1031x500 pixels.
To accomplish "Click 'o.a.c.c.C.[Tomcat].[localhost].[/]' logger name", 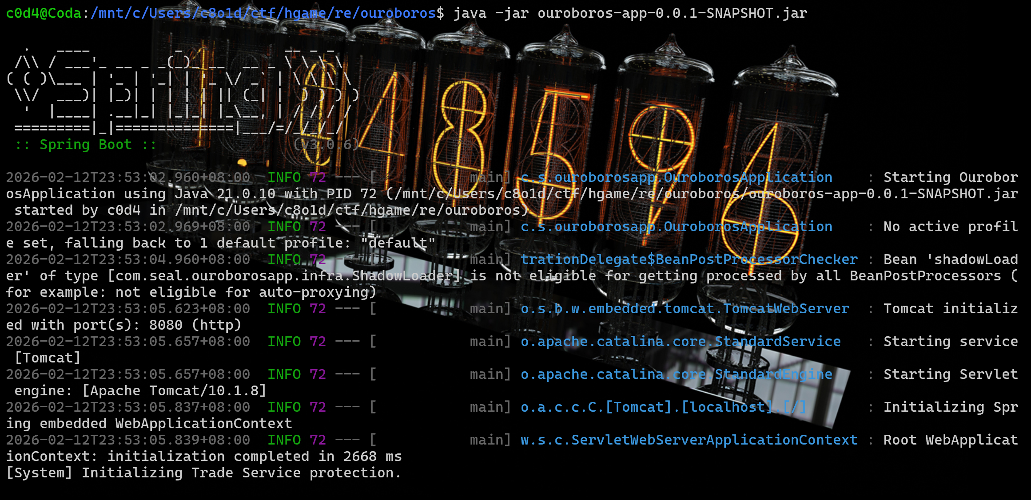I will tap(663, 407).
